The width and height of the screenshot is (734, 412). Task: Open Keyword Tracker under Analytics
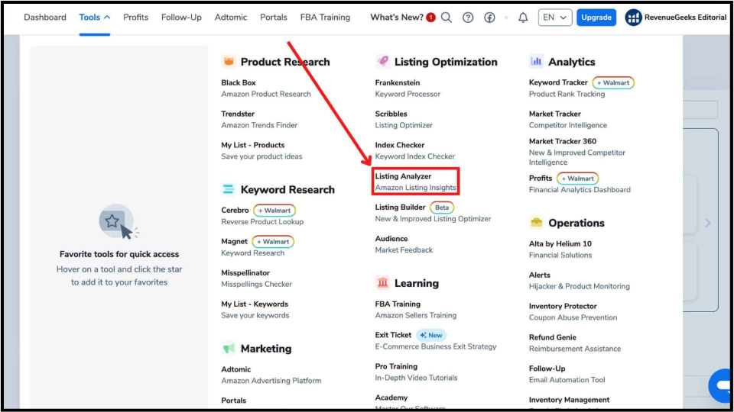click(558, 82)
